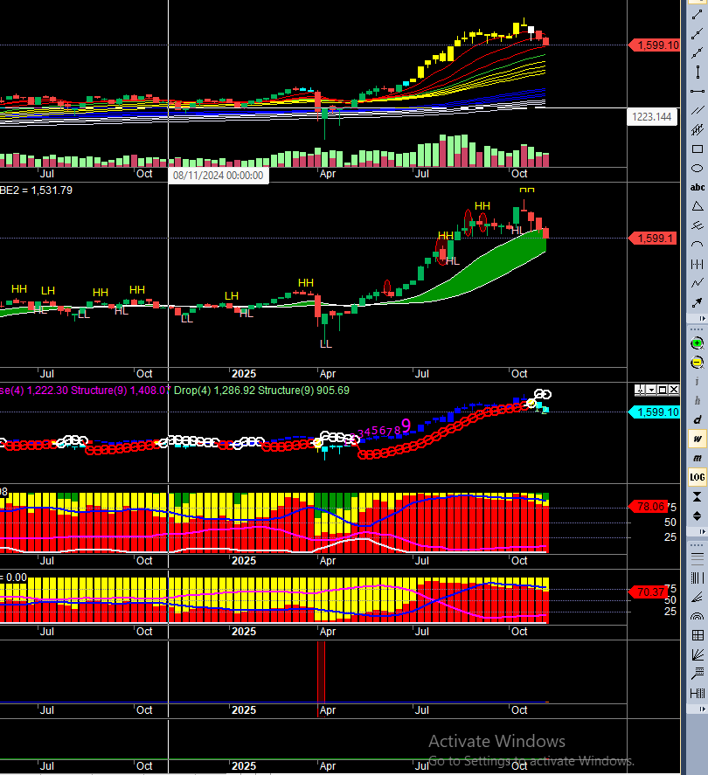
Task: Select the Fibonacci fan tool
Action: 698,597
